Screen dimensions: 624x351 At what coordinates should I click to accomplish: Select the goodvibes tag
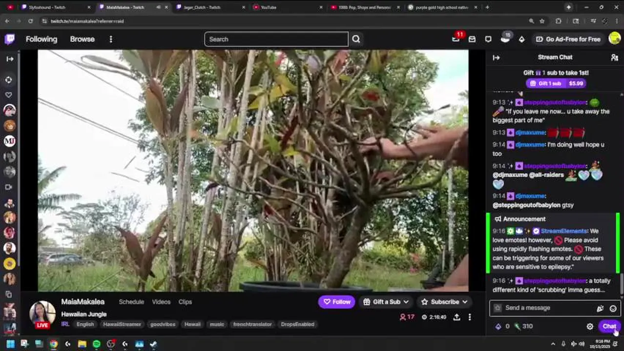coord(163,324)
